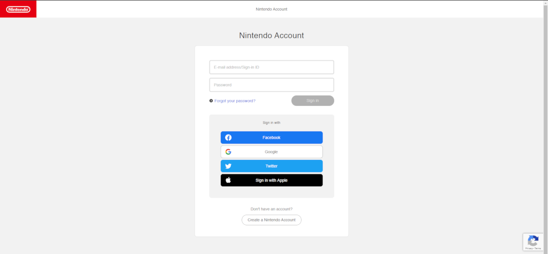Image resolution: width=548 pixels, height=254 pixels.
Task: Click the grey Sign in button
Action: tap(312, 101)
